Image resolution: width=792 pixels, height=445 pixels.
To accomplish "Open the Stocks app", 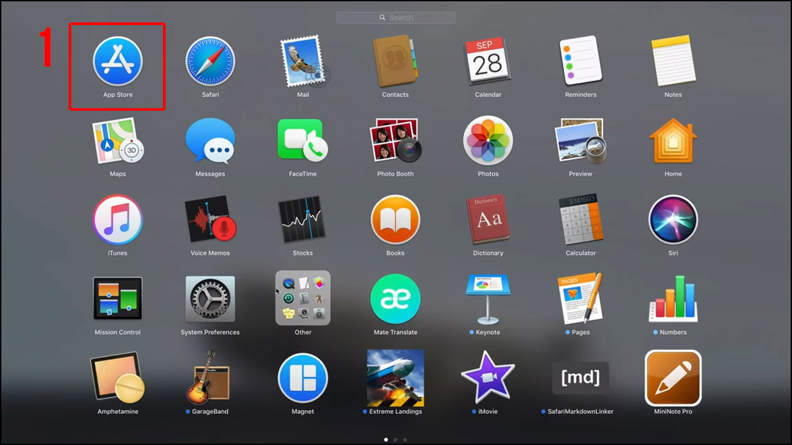I will pyautogui.click(x=303, y=220).
